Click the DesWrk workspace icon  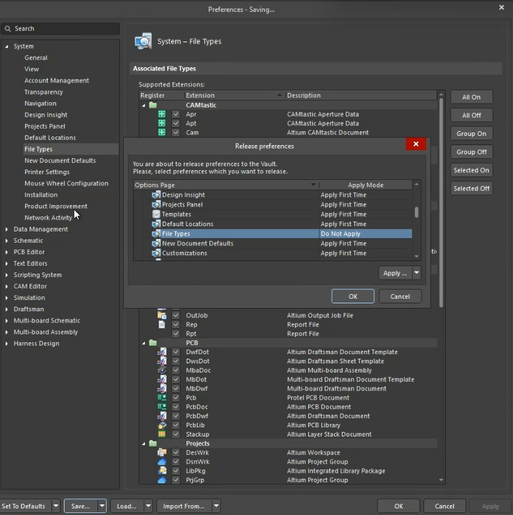tap(162, 452)
